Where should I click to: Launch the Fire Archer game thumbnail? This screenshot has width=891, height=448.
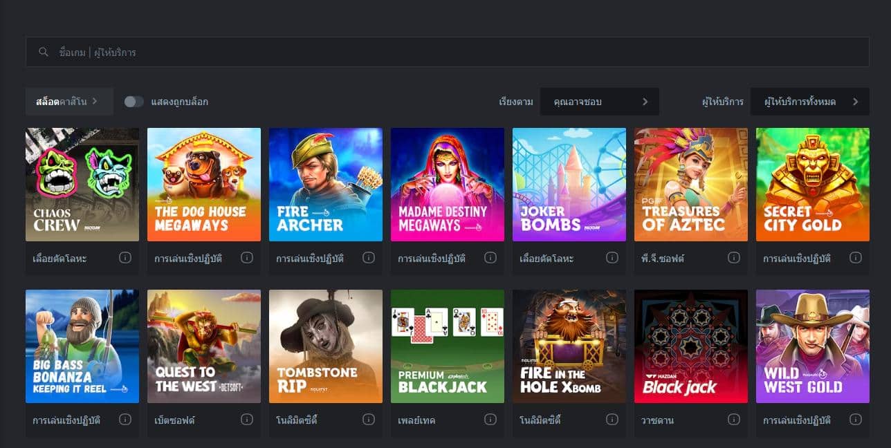[326, 185]
